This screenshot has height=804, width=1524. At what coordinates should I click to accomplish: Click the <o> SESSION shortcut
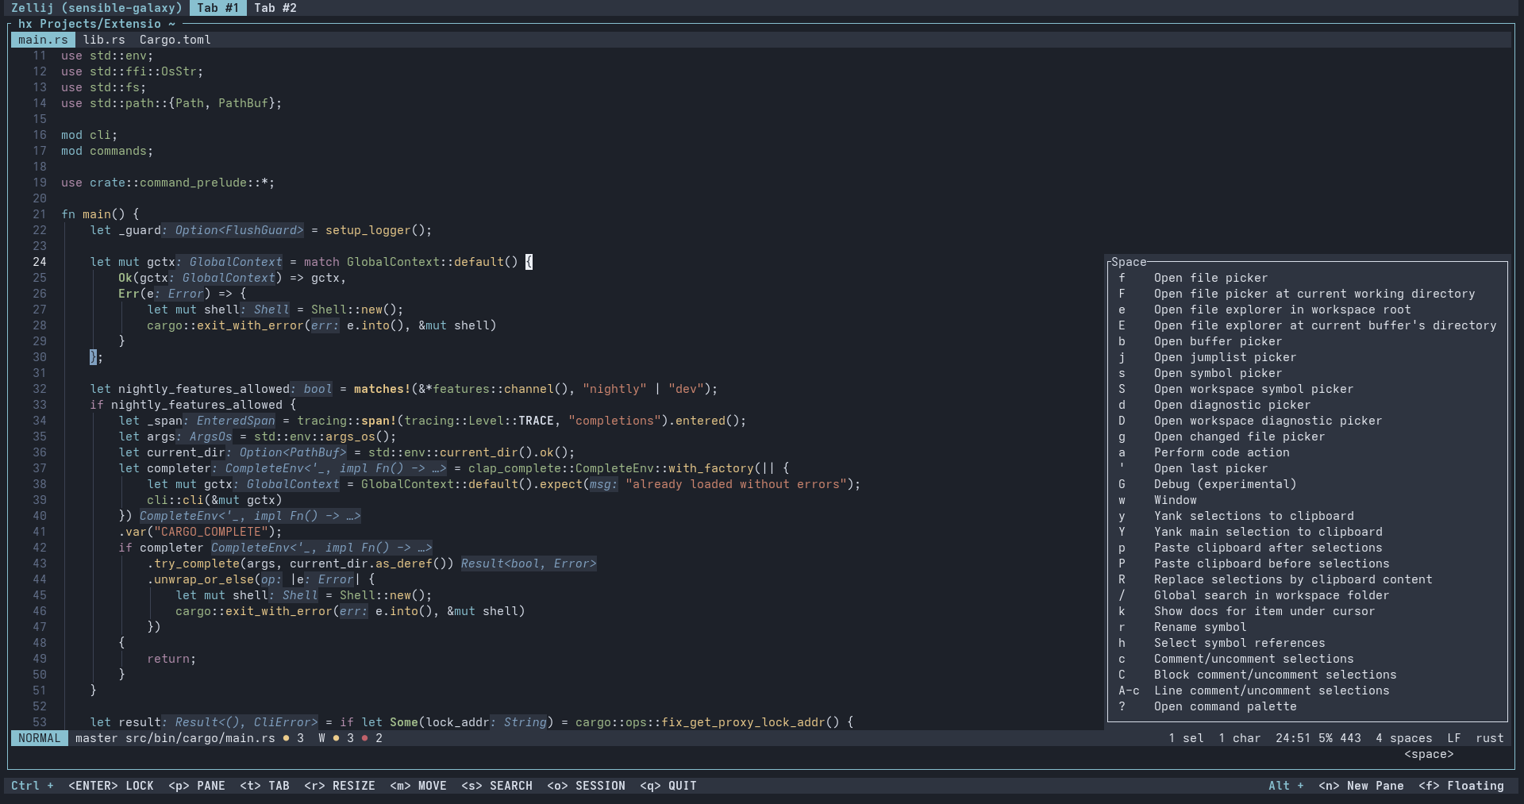click(x=586, y=786)
